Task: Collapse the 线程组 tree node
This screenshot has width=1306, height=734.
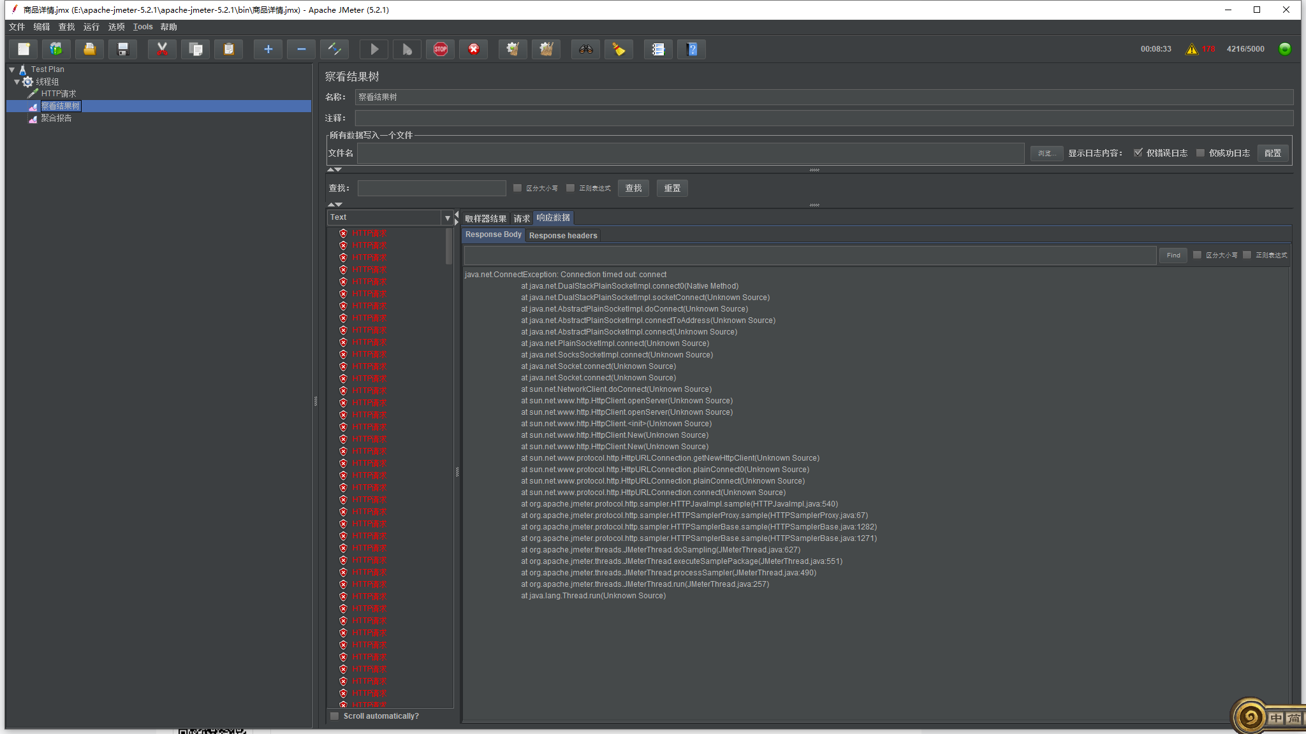Action: tap(17, 82)
